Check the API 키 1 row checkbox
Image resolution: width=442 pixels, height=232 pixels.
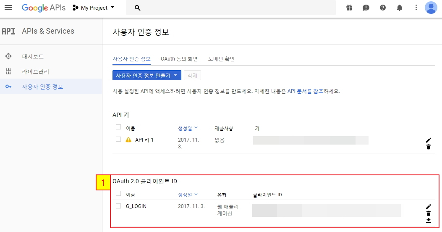coord(118,140)
